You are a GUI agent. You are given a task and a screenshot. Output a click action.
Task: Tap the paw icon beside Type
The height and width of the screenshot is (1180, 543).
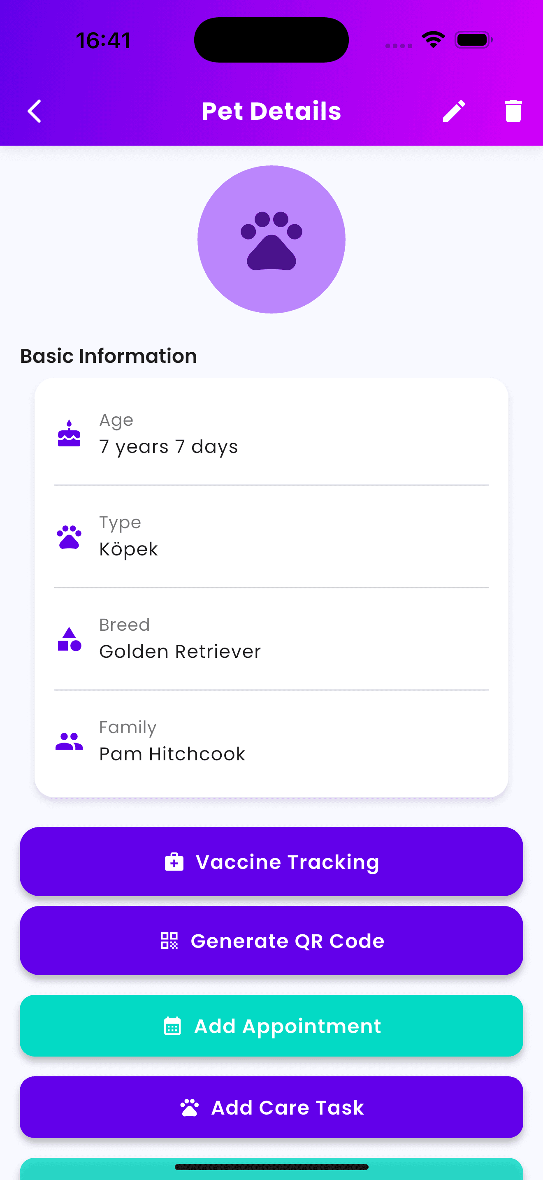point(69,537)
